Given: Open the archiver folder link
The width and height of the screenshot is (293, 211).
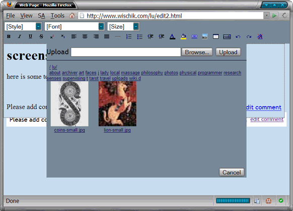Looking at the screenshot, I should pyautogui.click(x=69, y=73).
